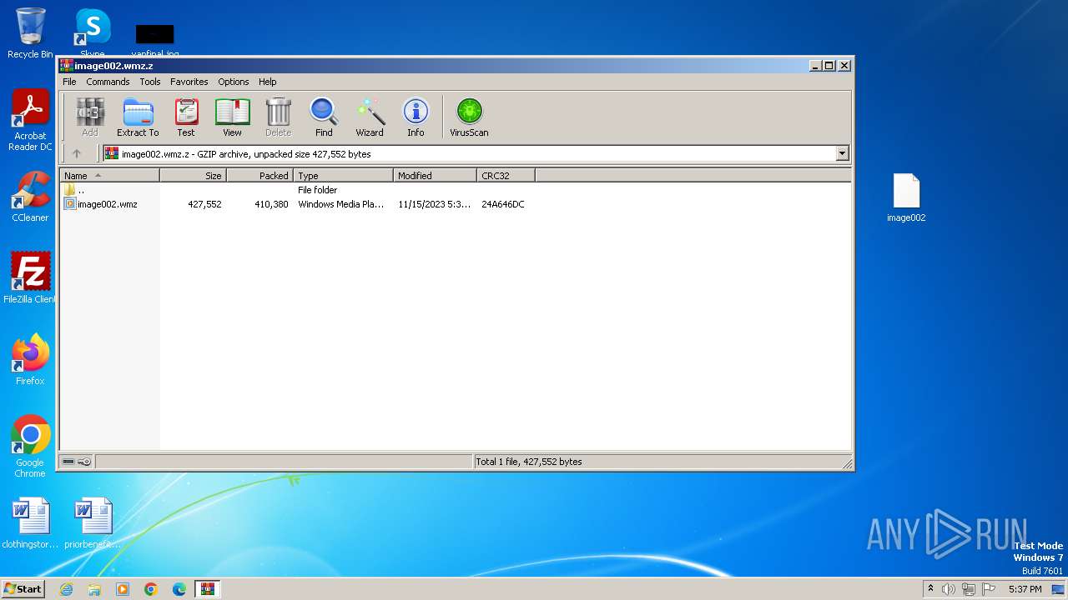The height and width of the screenshot is (600, 1068).
Task: Click the WinRAR taskbar button
Action: click(207, 589)
